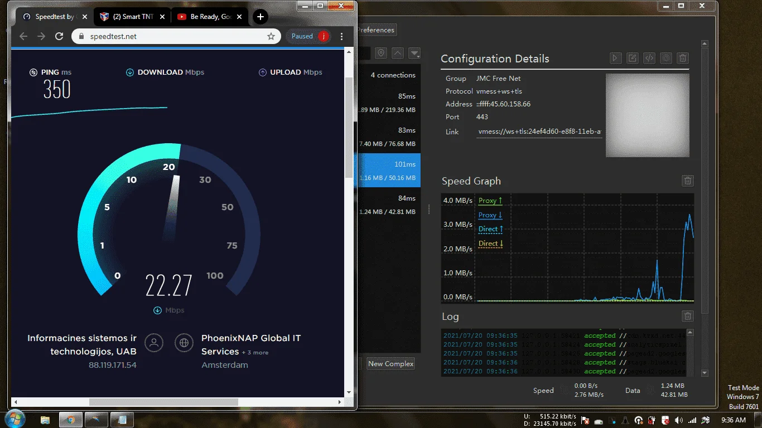Collapse connection groups with the up-arrow icon
The height and width of the screenshot is (428, 762).
click(x=398, y=53)
